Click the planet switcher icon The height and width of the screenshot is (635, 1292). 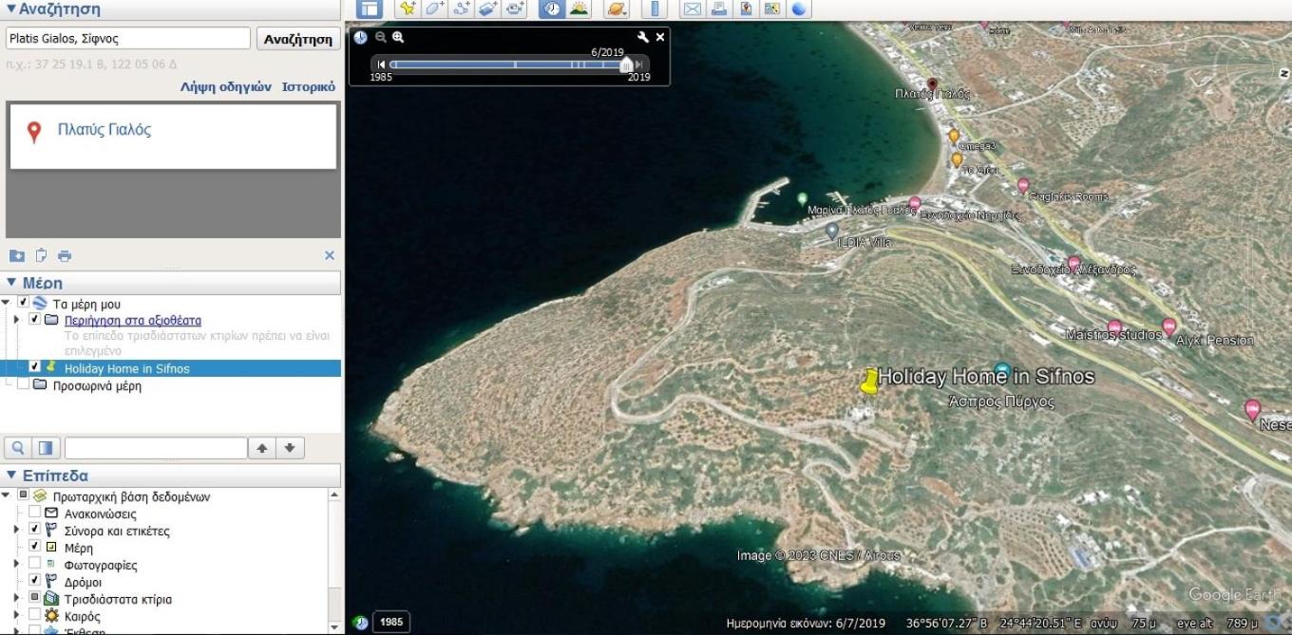click(617, 9)
